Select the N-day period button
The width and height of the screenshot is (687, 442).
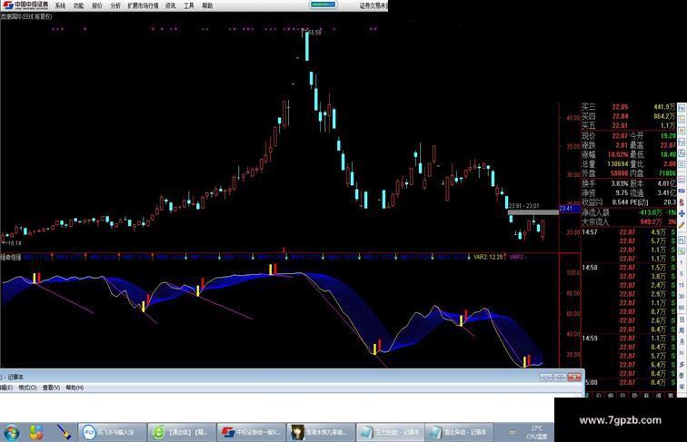pyautogui.click(x=682, y=353)
